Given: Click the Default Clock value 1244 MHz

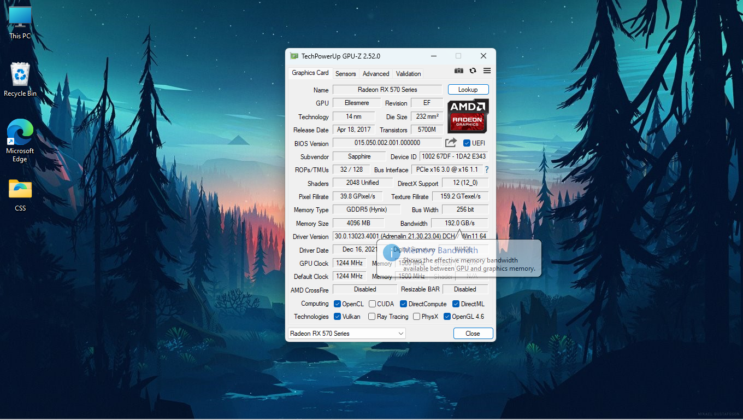Looking at the screenshot, I should coord(349,276).
